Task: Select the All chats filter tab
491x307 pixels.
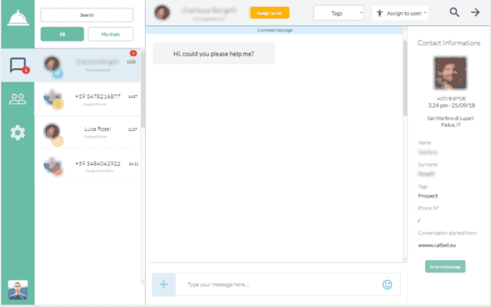Action: pyautogui.click(x=62, y=34)
